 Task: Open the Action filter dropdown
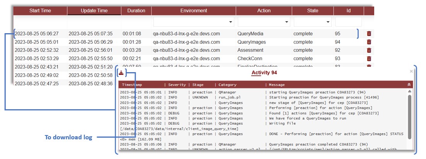click(263, 22)
